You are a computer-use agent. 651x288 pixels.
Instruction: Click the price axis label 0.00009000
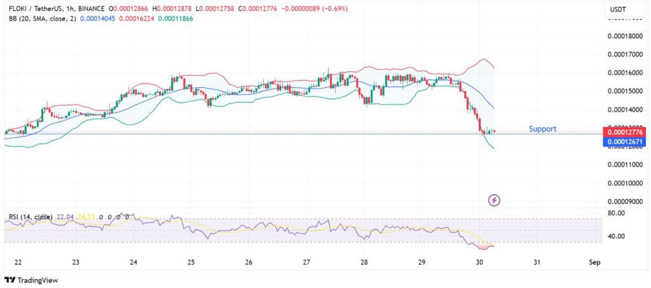626,202
